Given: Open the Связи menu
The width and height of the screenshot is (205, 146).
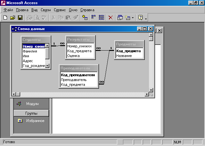Looking at the screenshot, I should click(x=45, y=10).
